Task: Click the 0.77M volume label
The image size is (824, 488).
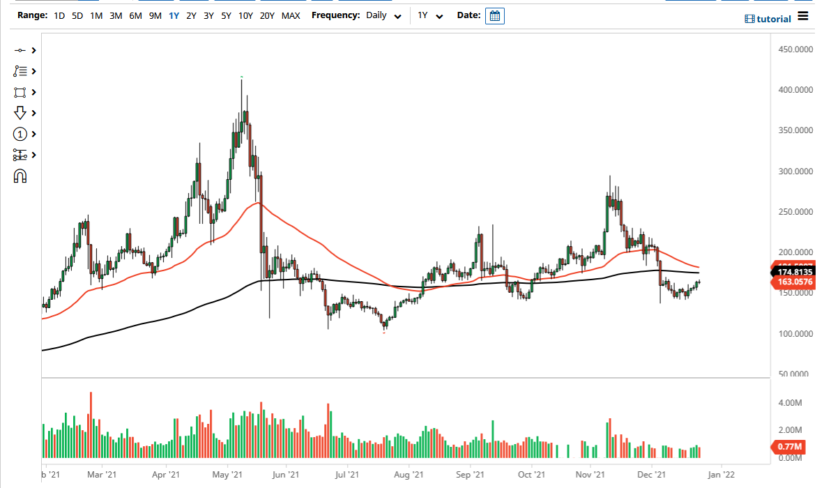Action: [x=788, y=446]
